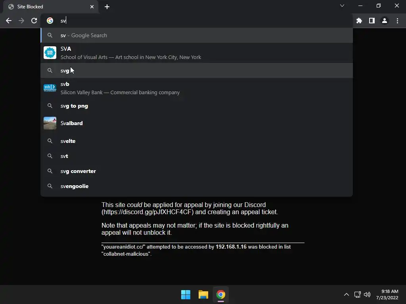Image resolution: width=406 pixels, height=304 pixels.
Task: Click the magnifier icon beside 'svengoolie'
Action: [50, 186]
